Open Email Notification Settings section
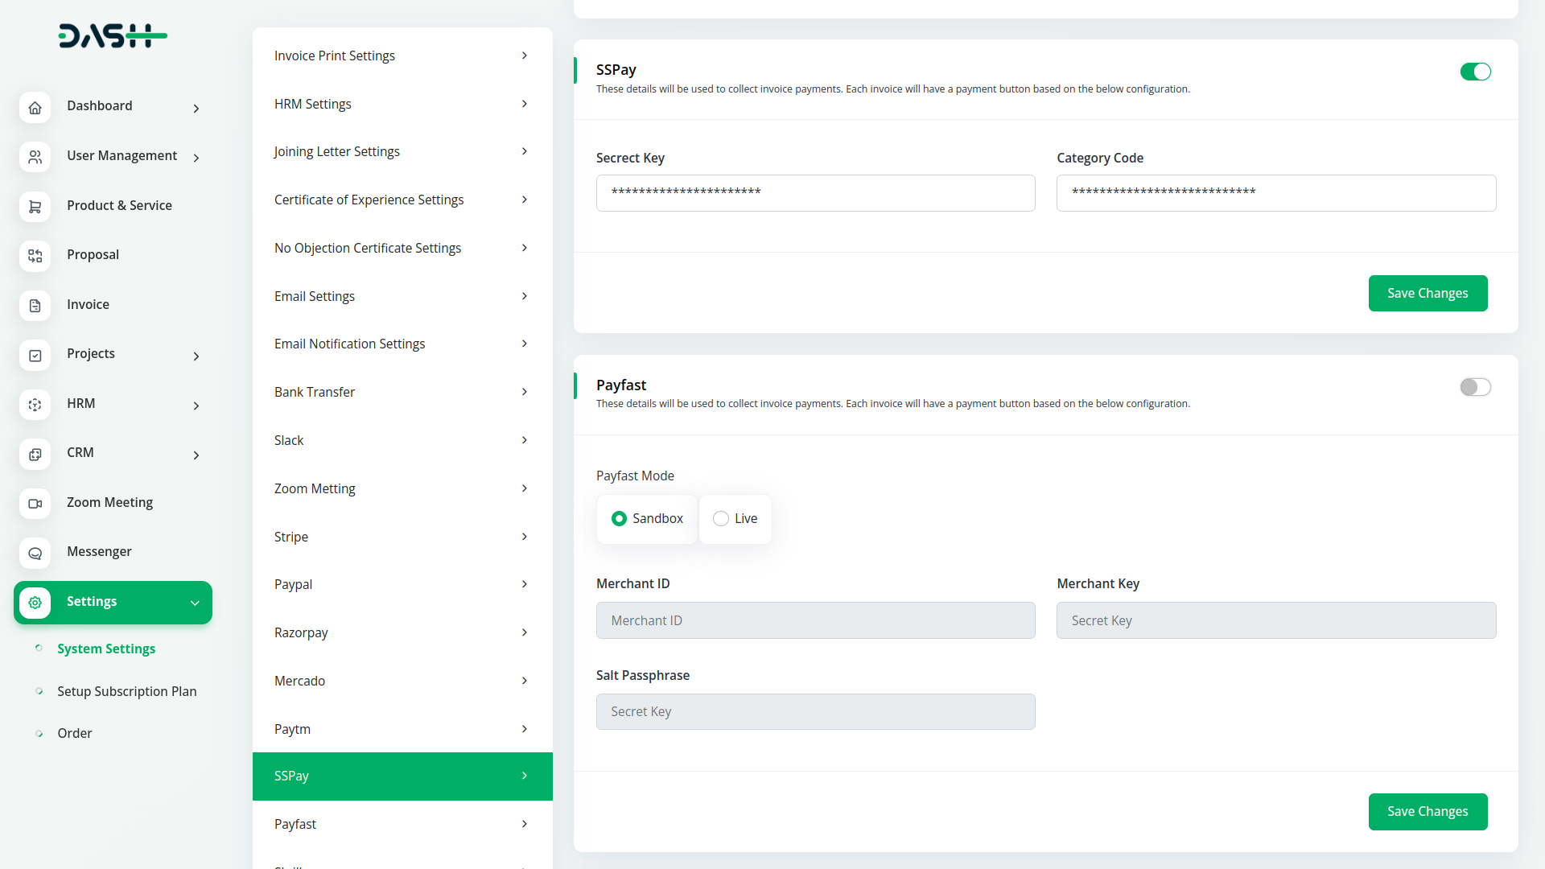The height and width of the screenshot is (869, 1545). pos(402,344)
